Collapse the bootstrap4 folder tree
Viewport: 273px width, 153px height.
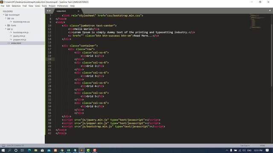click(x=3, y=15)
